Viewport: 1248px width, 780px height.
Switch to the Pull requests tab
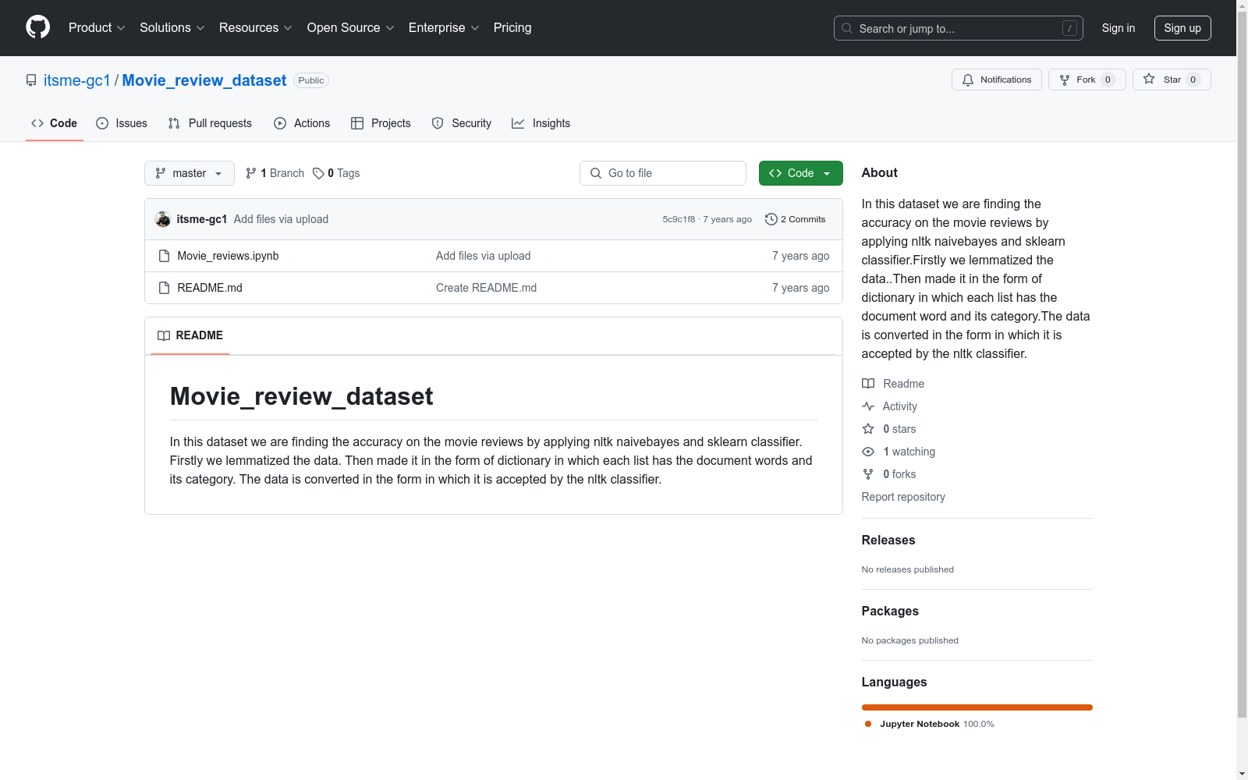(x=210, y=123)
